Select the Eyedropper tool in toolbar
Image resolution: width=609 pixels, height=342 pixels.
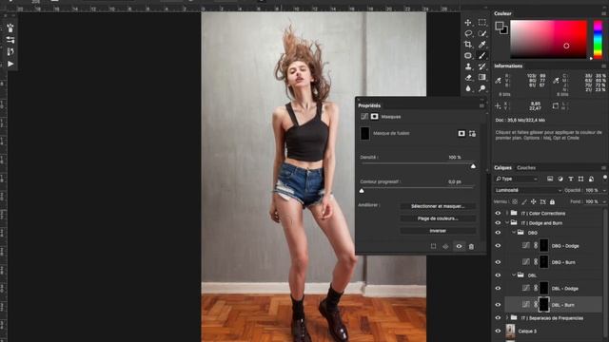click(x=482, y=45)
